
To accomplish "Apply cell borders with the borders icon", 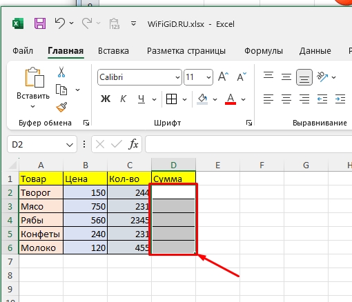I will tap(171, 99).
